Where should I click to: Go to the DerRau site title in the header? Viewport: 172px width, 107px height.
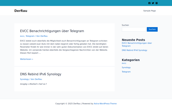tap(21, 11)
